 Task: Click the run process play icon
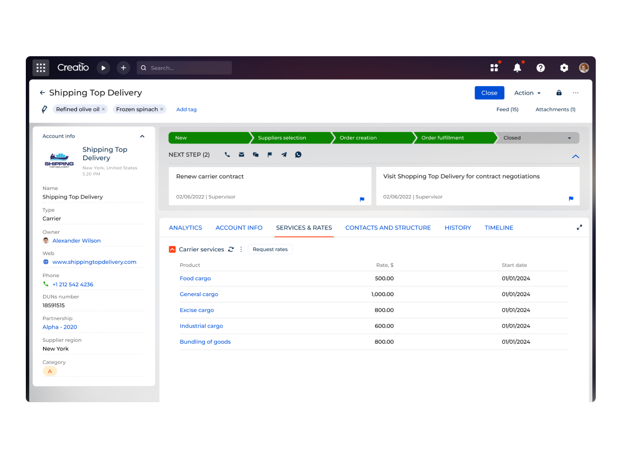pos(103,68)
